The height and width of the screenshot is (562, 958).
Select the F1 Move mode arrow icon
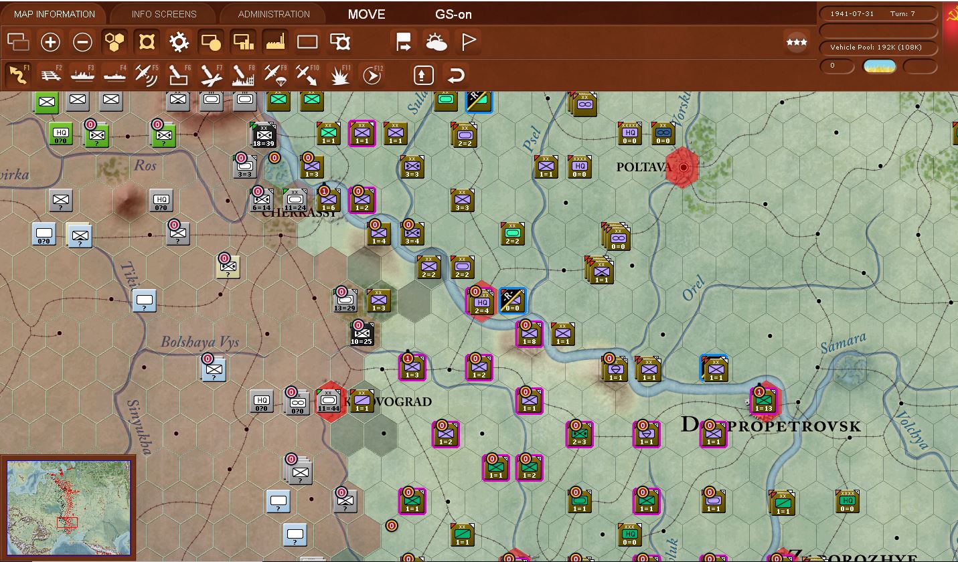[x=18, y=75]
